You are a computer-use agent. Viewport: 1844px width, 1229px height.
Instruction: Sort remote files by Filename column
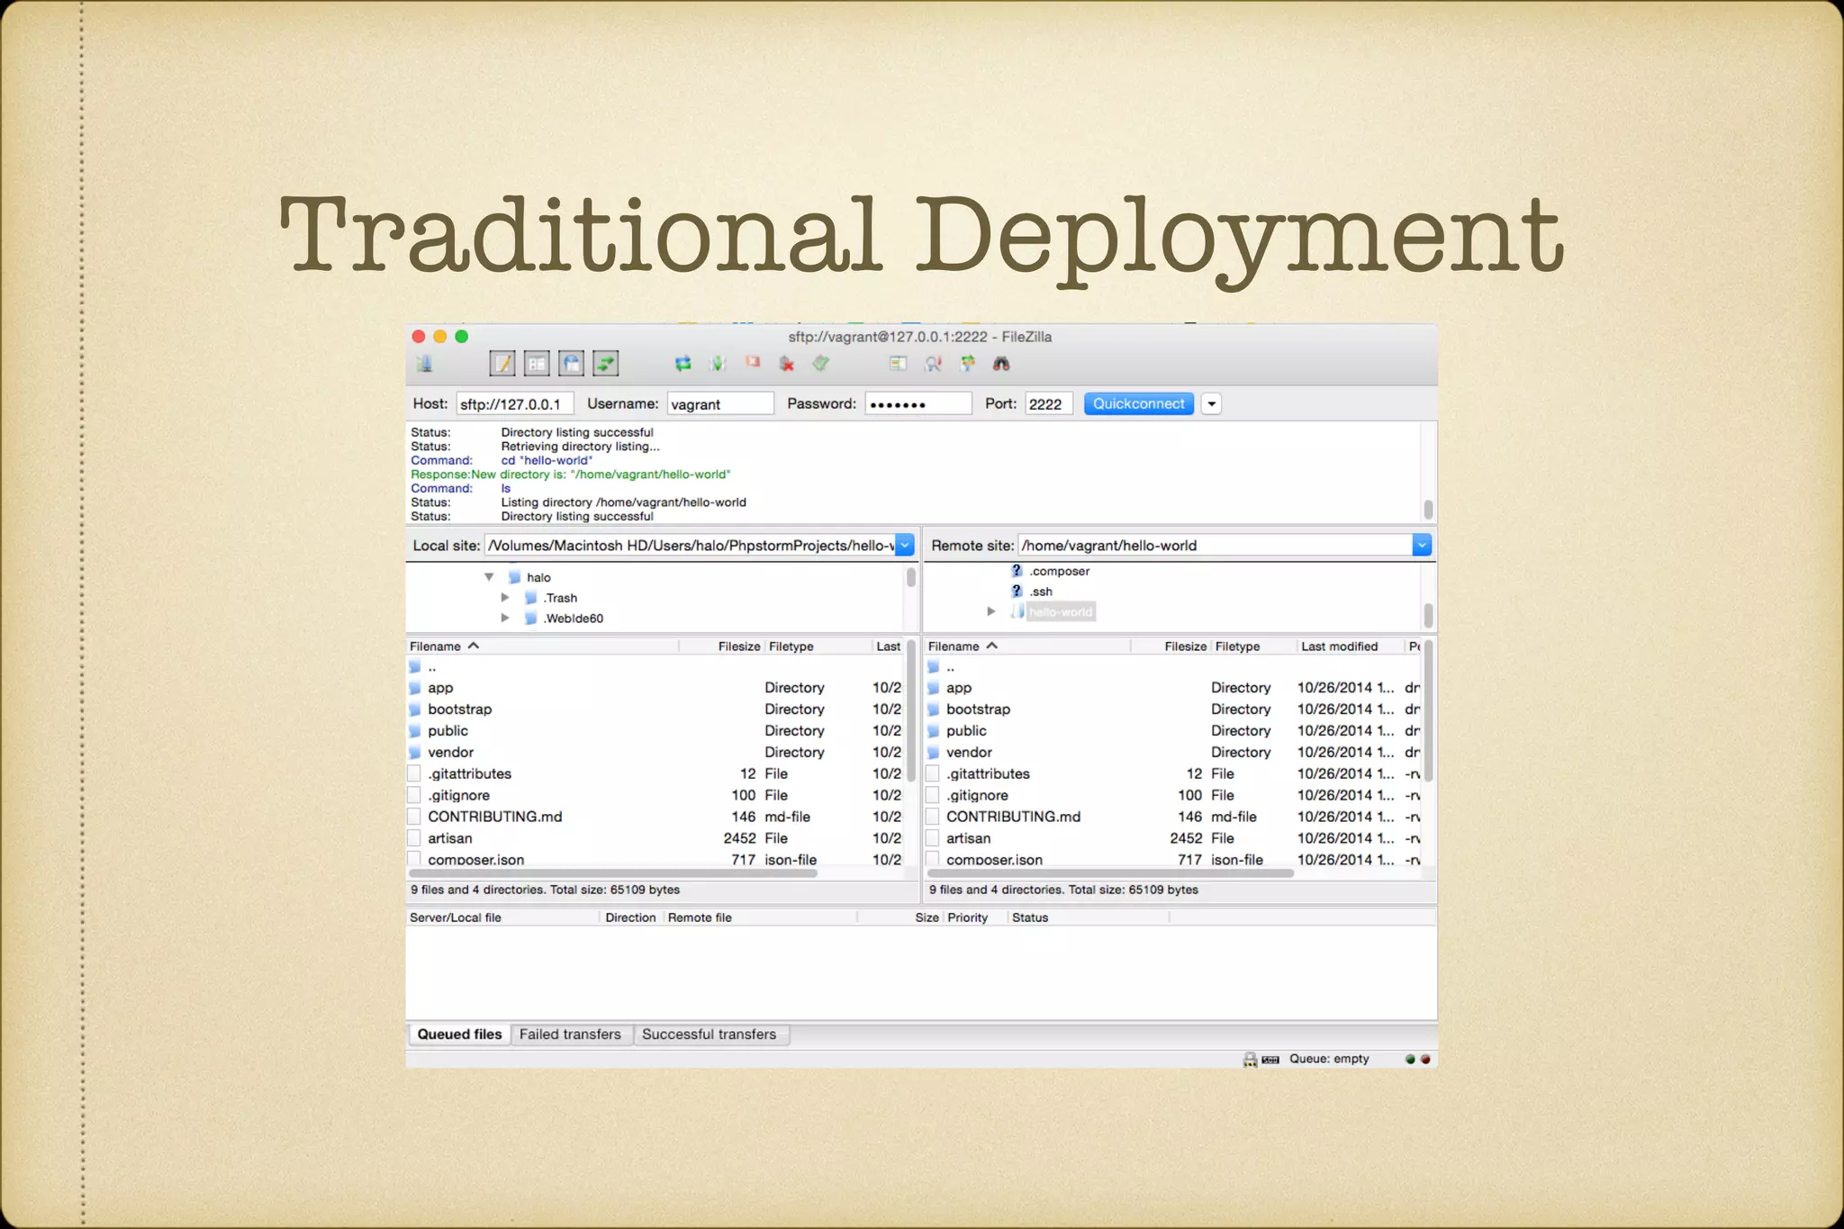(1026, 646)
